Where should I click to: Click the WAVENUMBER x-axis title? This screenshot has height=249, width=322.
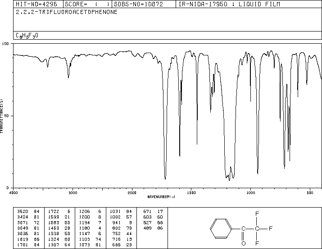tap(161, 197)
